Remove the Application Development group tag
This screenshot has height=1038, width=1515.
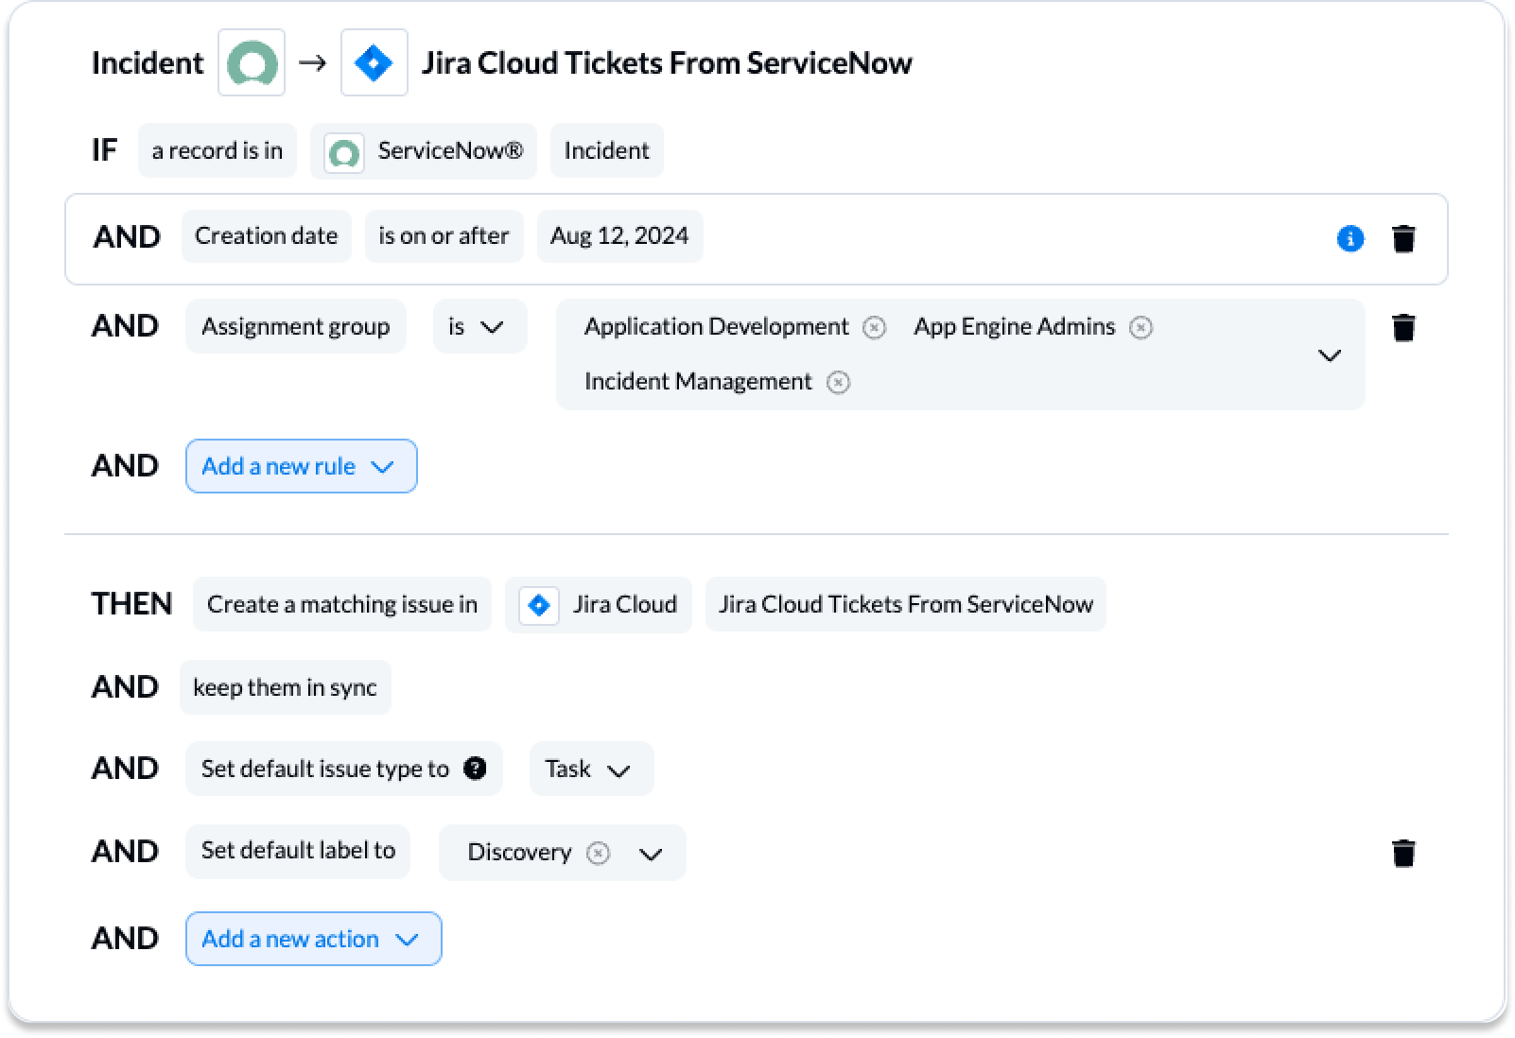pyautogui.click(x=875, y=327)
